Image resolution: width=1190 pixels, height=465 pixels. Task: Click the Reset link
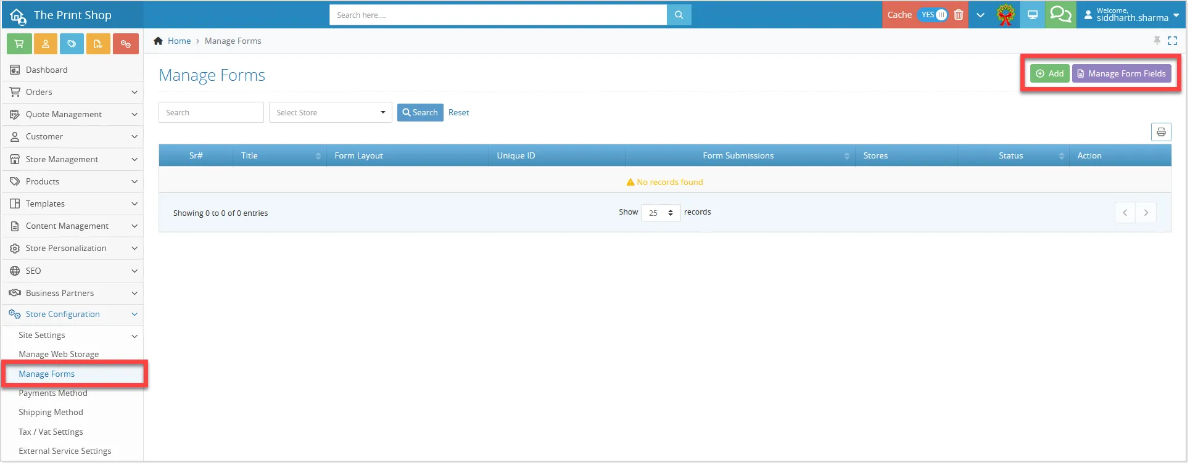pyautogui.click(x=458, y=112)
